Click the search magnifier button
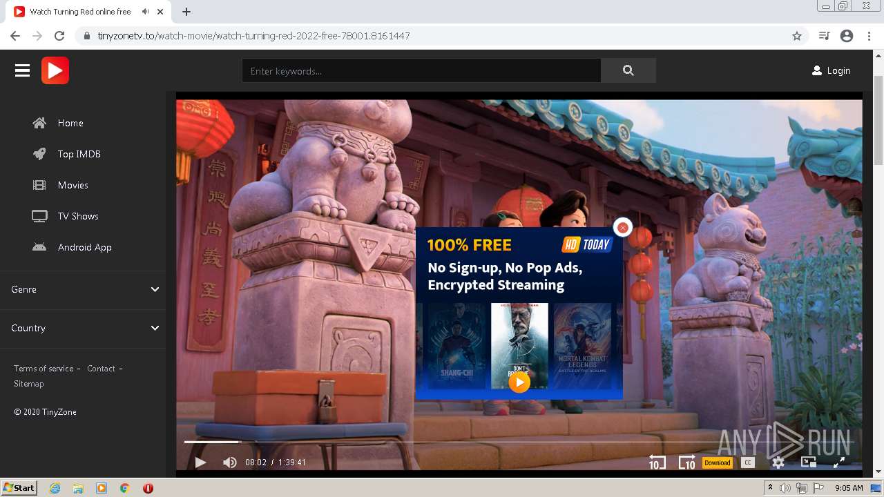This screenshot has height=497, width=884. (x=628, y=70)
